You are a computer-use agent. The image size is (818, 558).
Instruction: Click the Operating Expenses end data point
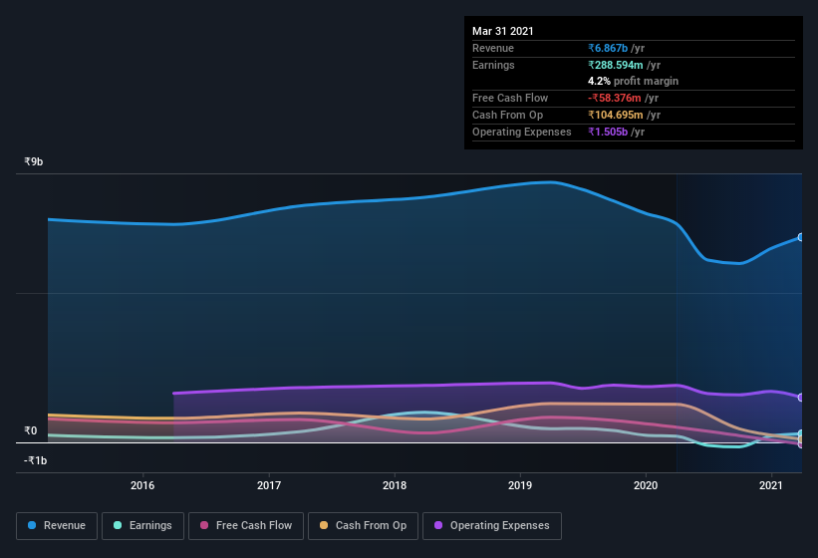coord(801,398)
